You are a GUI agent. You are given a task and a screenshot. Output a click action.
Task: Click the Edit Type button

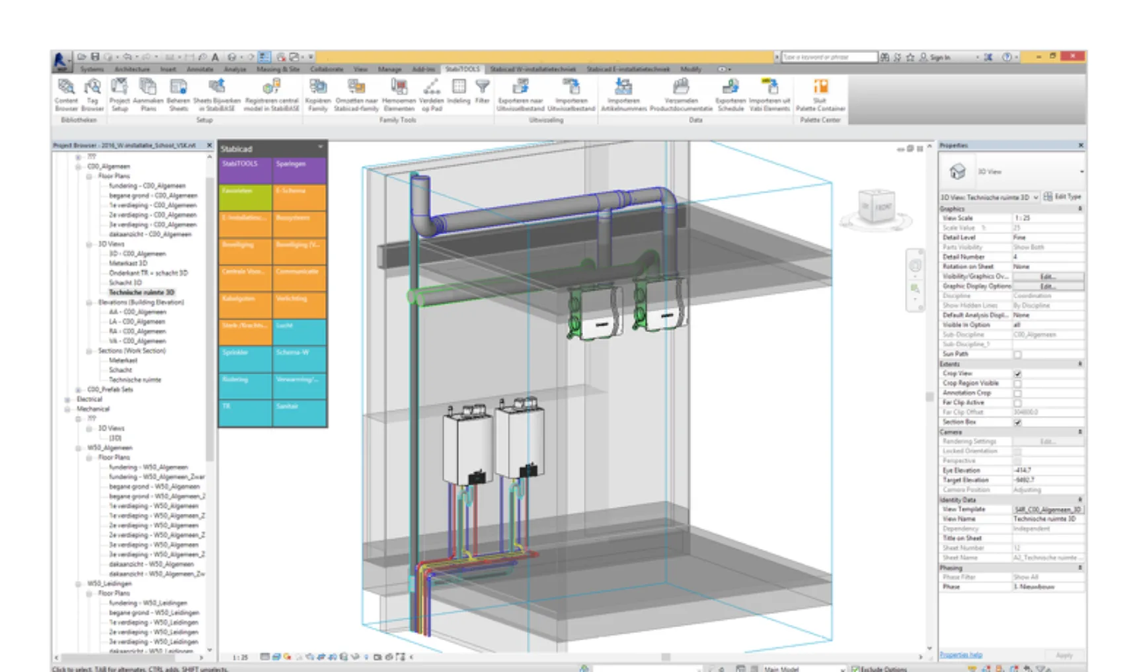tap(1062, 197)
